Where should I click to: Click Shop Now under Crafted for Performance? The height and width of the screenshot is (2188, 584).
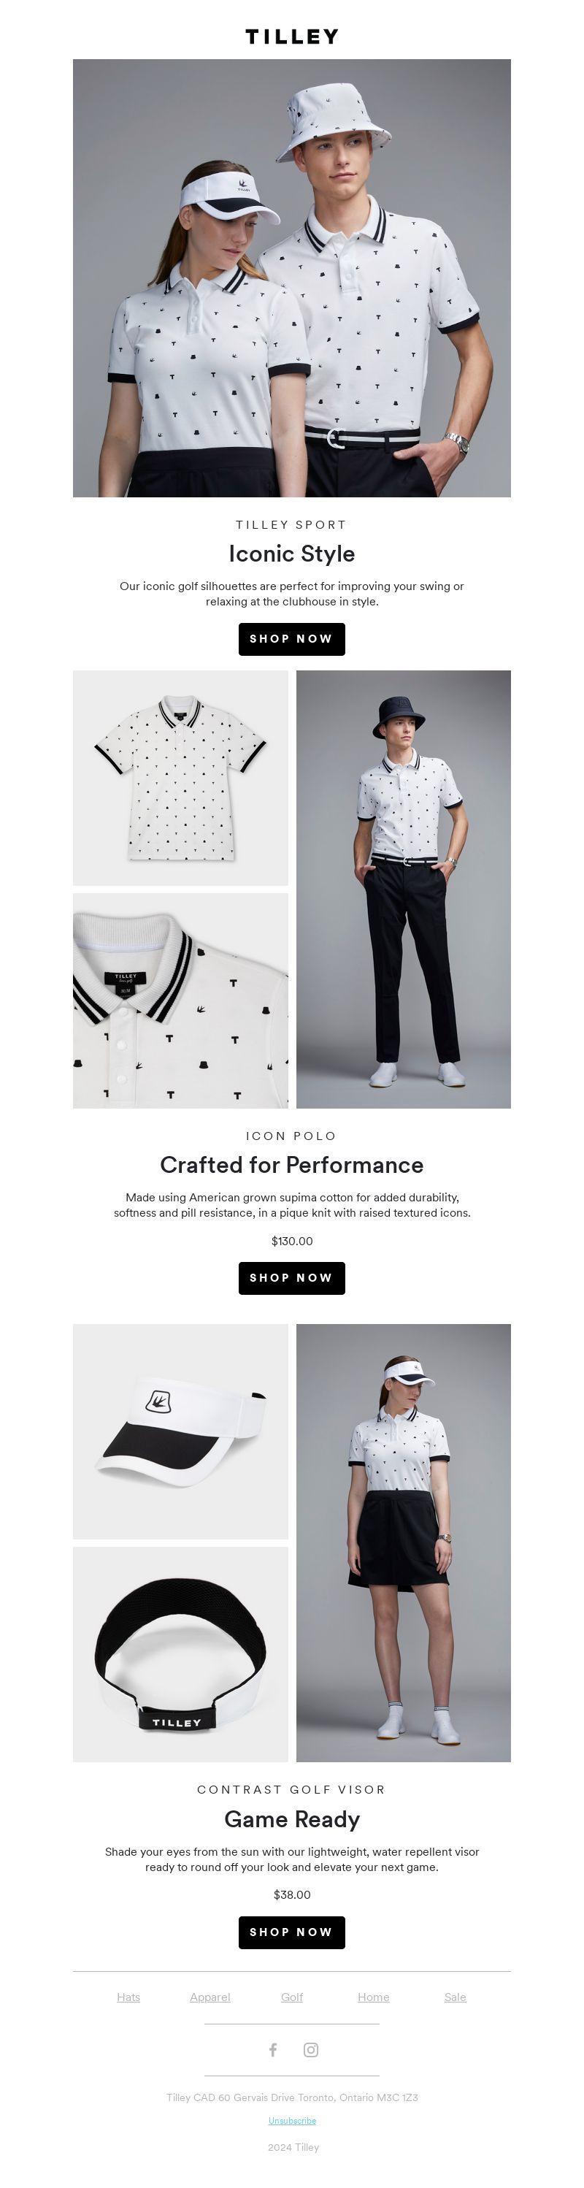pos(292,1277)
